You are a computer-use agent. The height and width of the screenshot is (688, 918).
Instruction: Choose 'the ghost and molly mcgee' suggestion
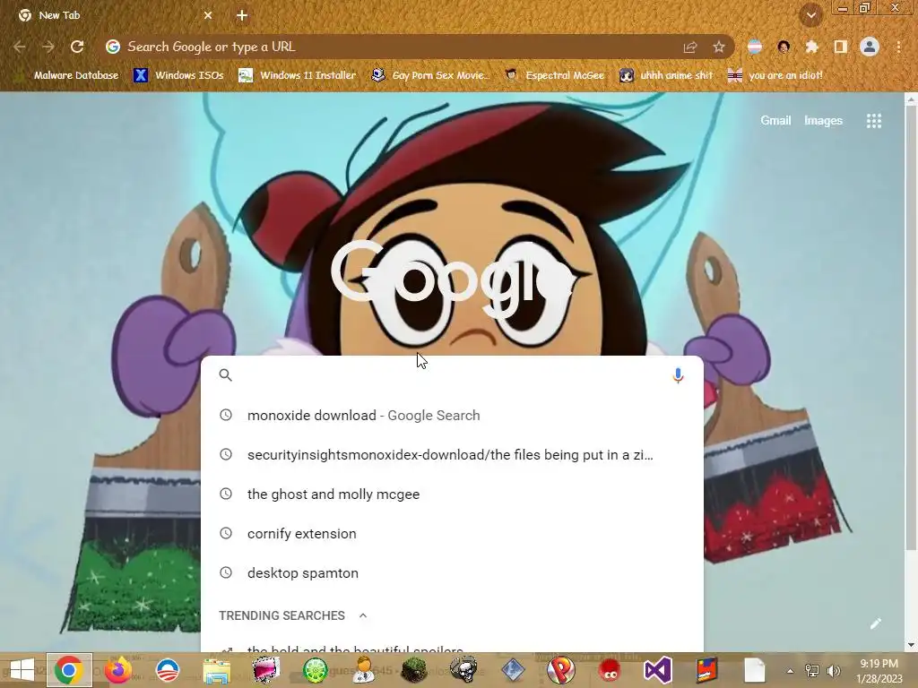coord(452,494)
